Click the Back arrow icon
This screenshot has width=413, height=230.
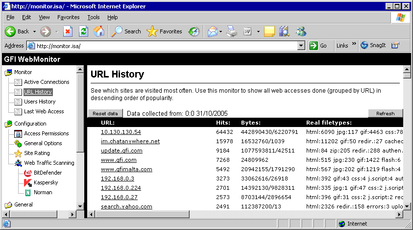[10, 31]
